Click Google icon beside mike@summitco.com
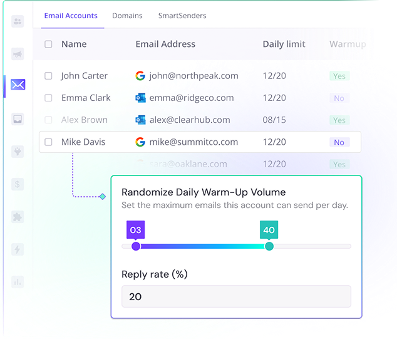 click(140, 142)
